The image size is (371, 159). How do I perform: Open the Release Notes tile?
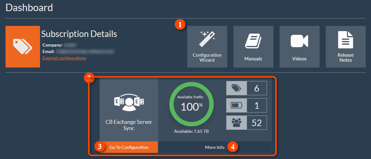345,47
